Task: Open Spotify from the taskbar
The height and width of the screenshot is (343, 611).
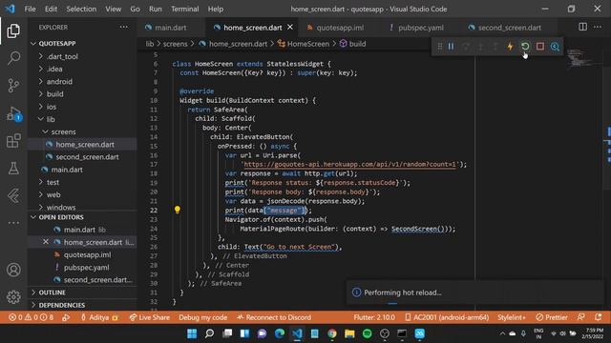Action: point(367,333)
